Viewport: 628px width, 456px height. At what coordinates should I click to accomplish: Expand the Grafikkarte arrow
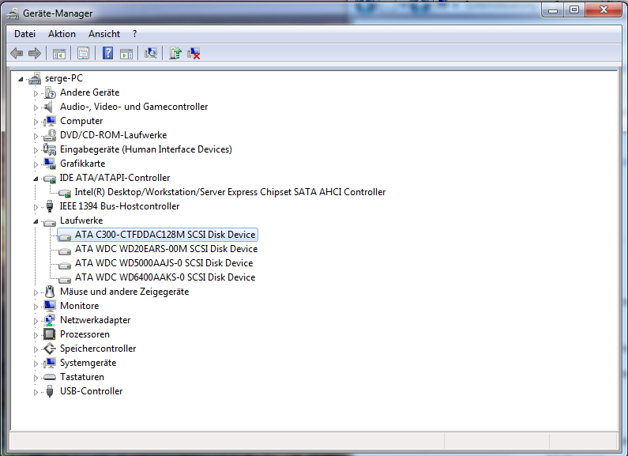pos(36,164)
